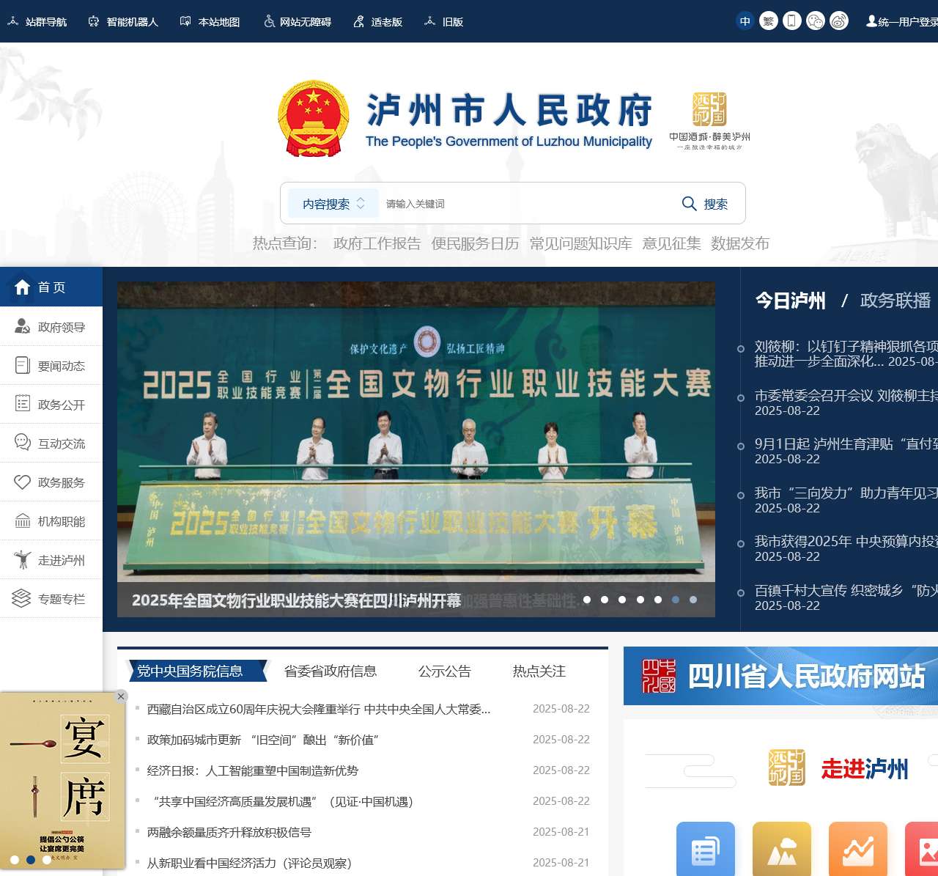Image resolution: width=938 pixels, height=876 pixels.
Task: Open the 政务服务 heart icon
Action: [21, 482]
